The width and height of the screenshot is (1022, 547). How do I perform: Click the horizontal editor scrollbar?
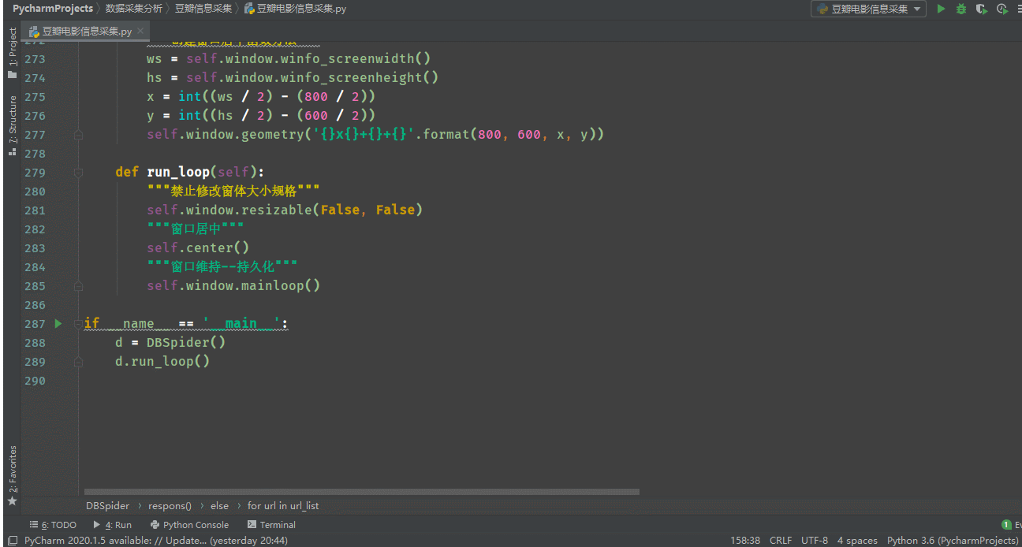point(362,492)
